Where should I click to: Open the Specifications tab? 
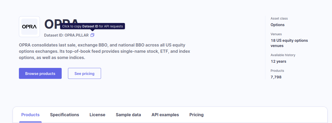click(65, 115)
